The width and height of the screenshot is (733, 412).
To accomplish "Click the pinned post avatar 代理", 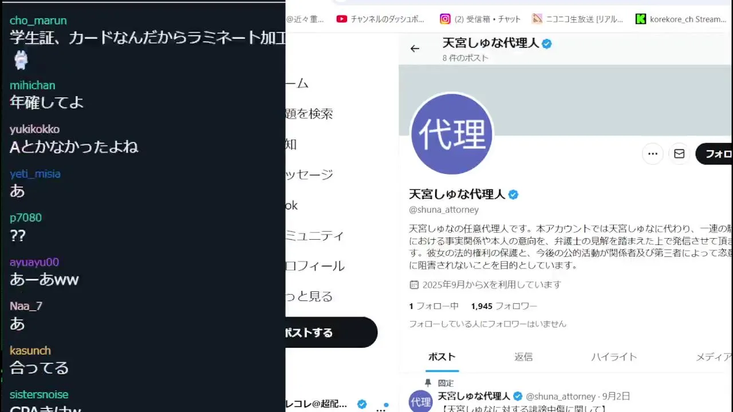I will (x=420, y=402).
